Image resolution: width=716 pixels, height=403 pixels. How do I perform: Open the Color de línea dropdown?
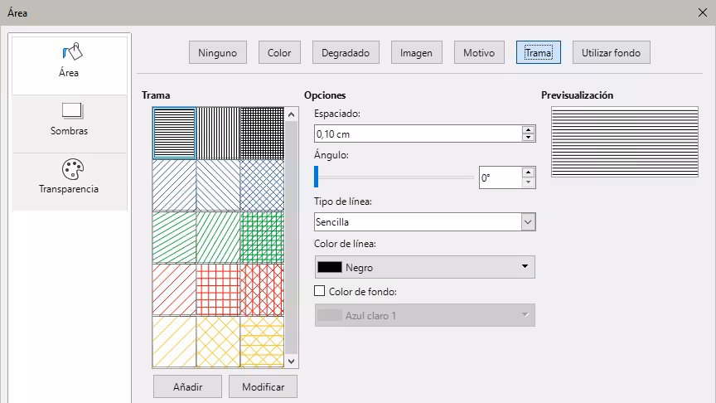(424, 267)
